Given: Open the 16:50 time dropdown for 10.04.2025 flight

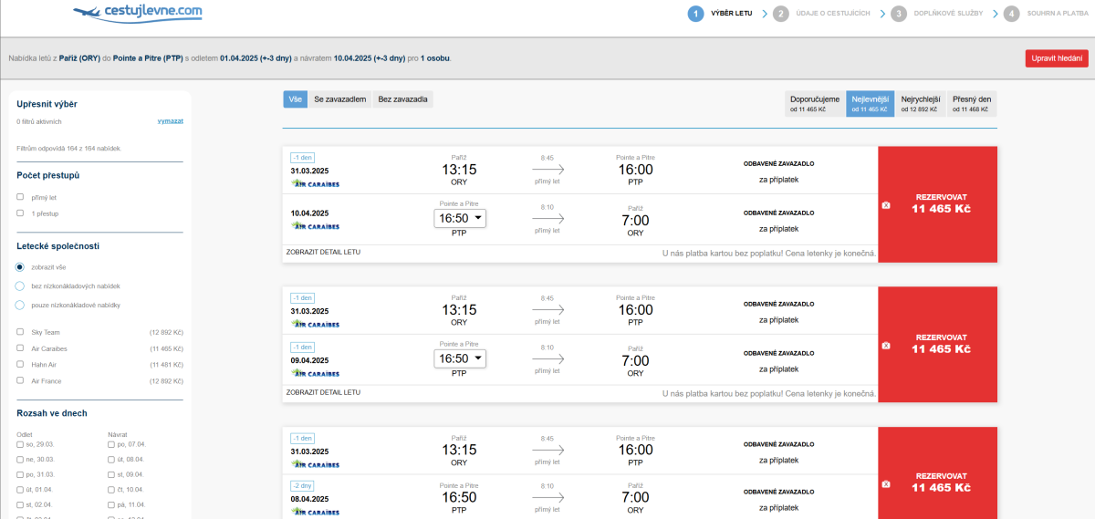Looking at the screenshot, I should (460, 218).
